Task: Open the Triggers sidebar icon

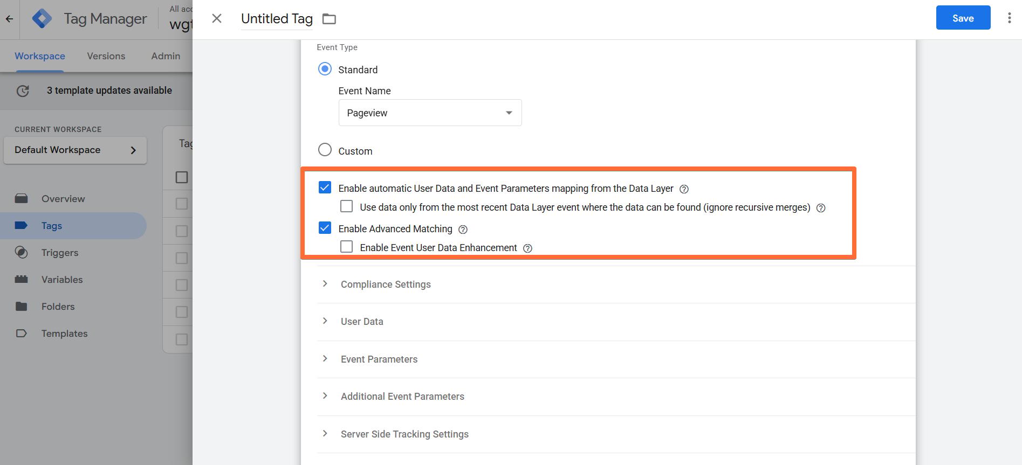Action: pyautogui.click(x=22, y=253)
